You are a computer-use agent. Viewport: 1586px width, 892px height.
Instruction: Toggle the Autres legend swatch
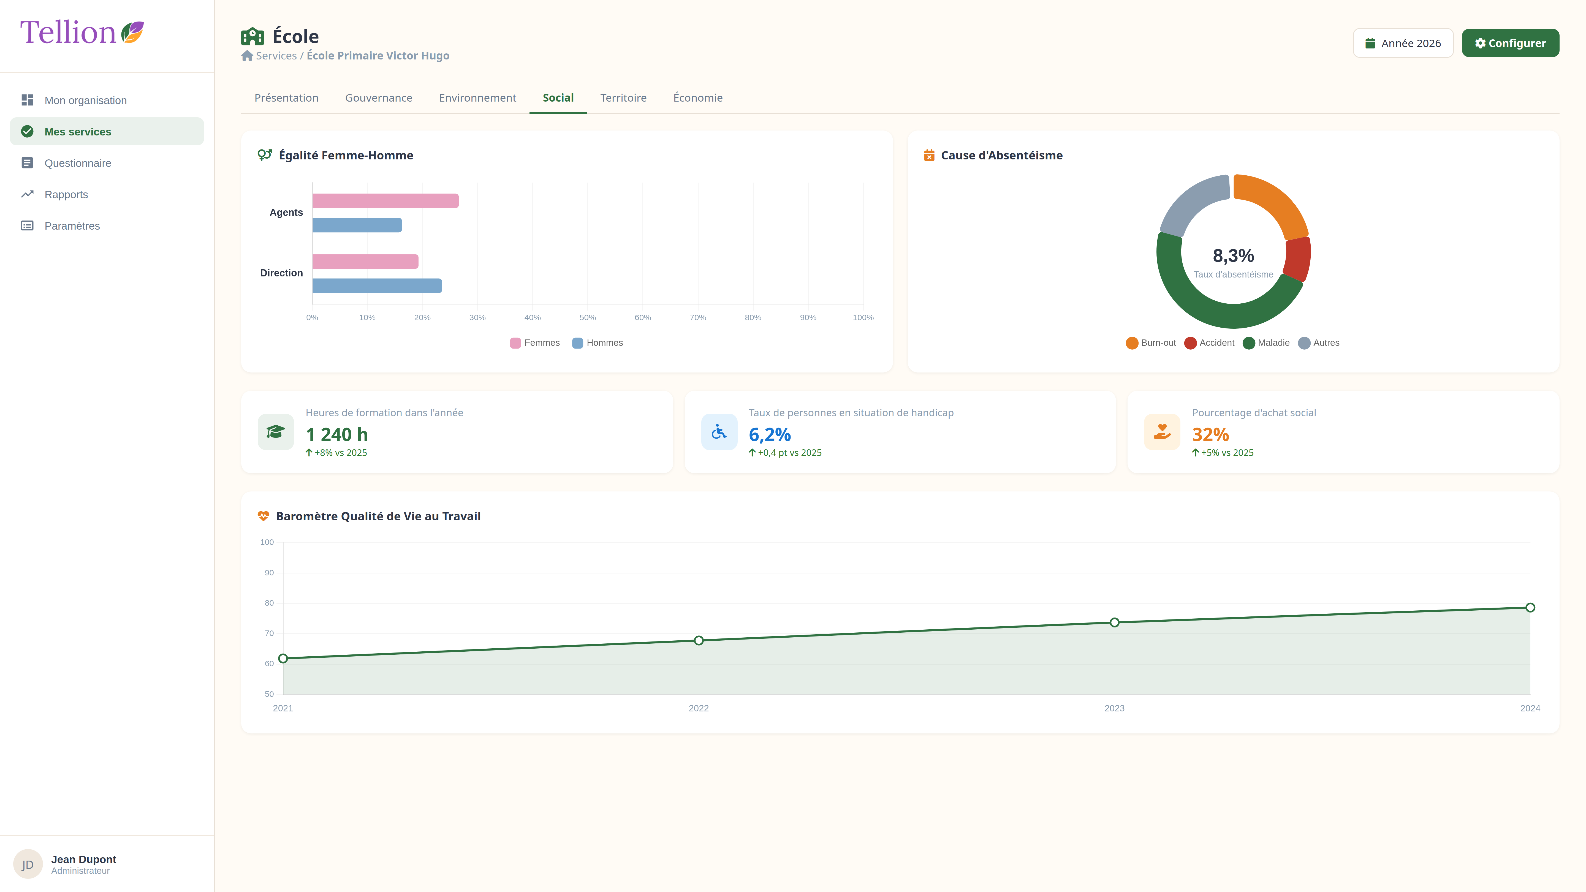click(1304, 343)
